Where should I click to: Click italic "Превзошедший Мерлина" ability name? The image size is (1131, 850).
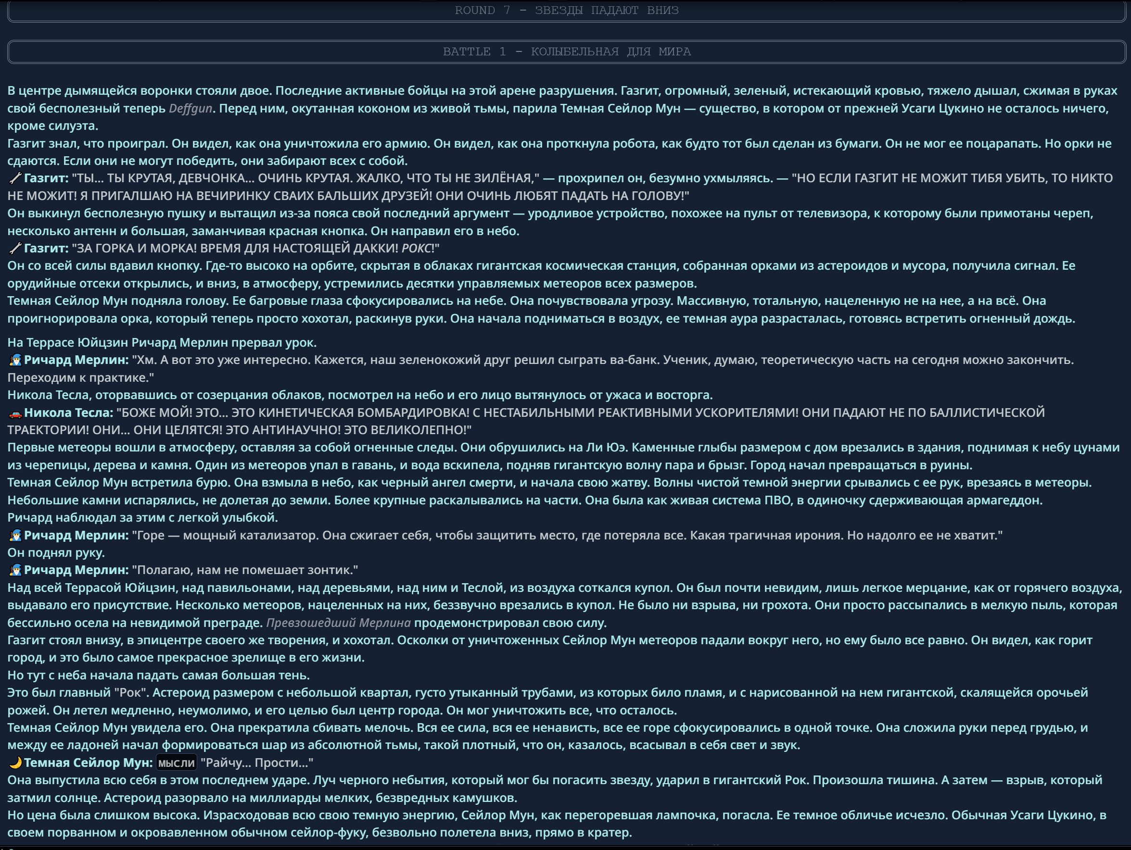(338, 623)
